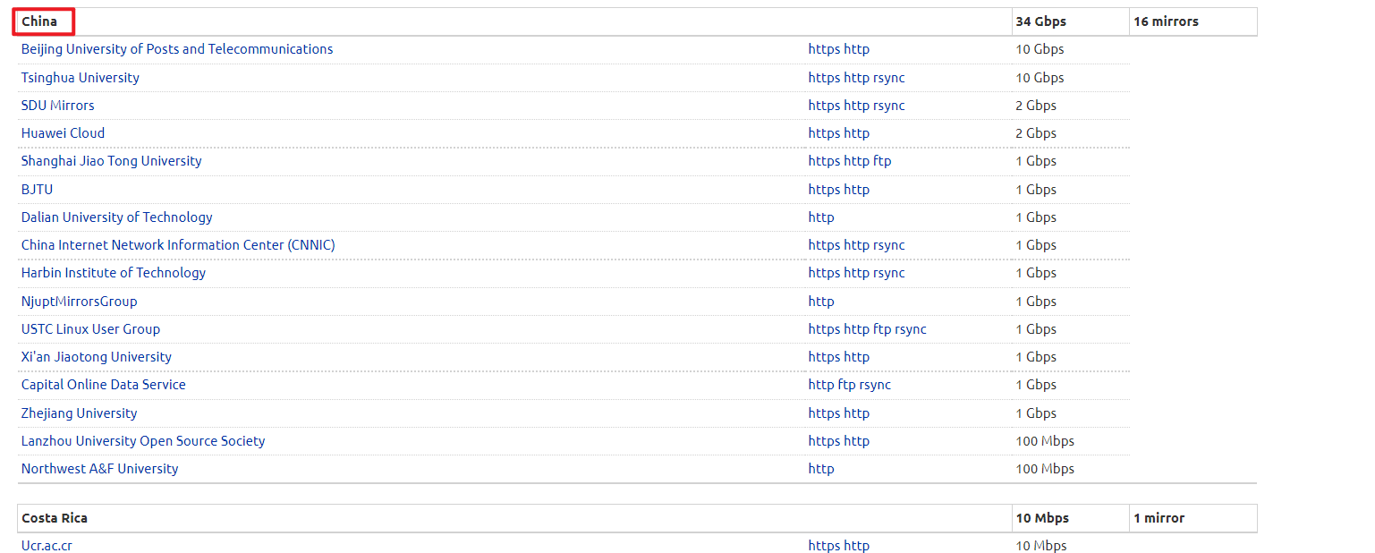Select Capital Online Data Service link
Screen dimensions: 1375x553
pos(104,385)
